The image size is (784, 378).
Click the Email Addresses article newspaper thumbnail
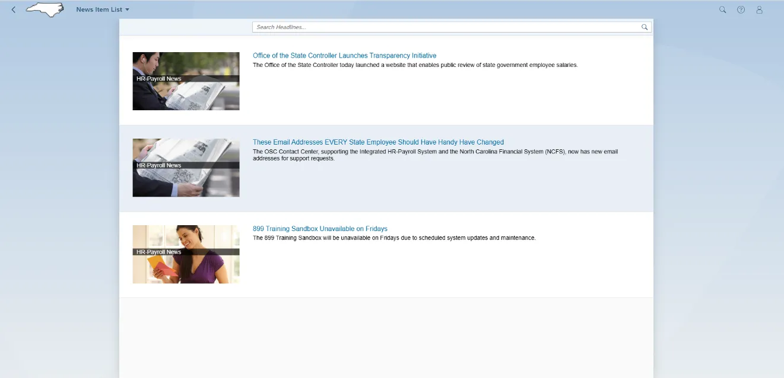186,181
